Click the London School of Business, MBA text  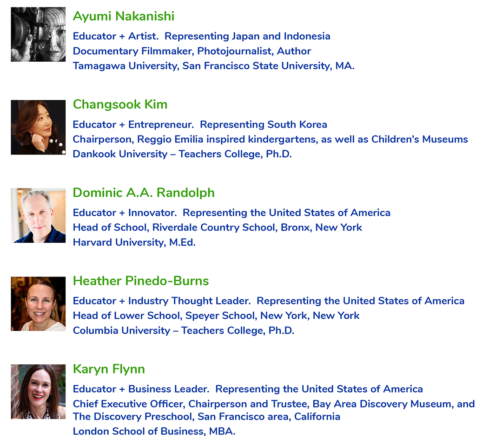(154, 431)
